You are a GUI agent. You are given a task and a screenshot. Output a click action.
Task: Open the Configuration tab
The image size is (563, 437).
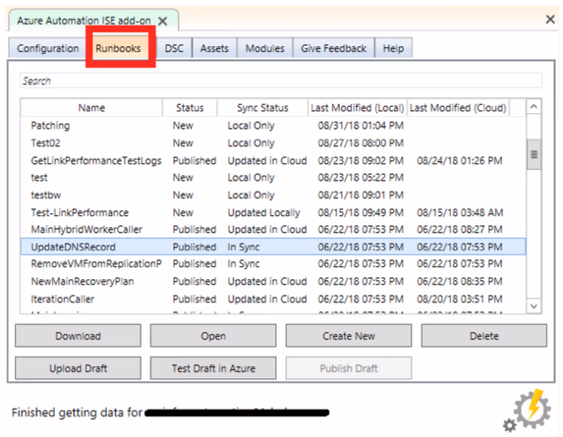click(48, 48)
